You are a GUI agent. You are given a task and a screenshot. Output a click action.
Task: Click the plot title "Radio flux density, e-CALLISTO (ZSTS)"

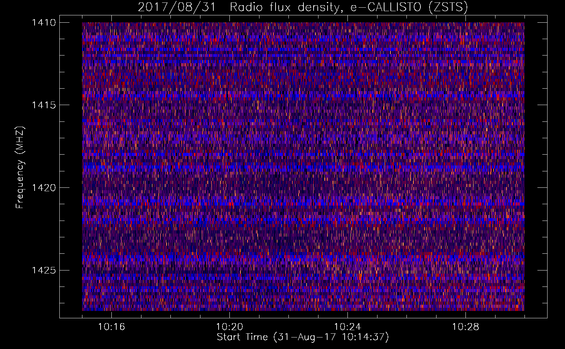(x=348, y=7)
